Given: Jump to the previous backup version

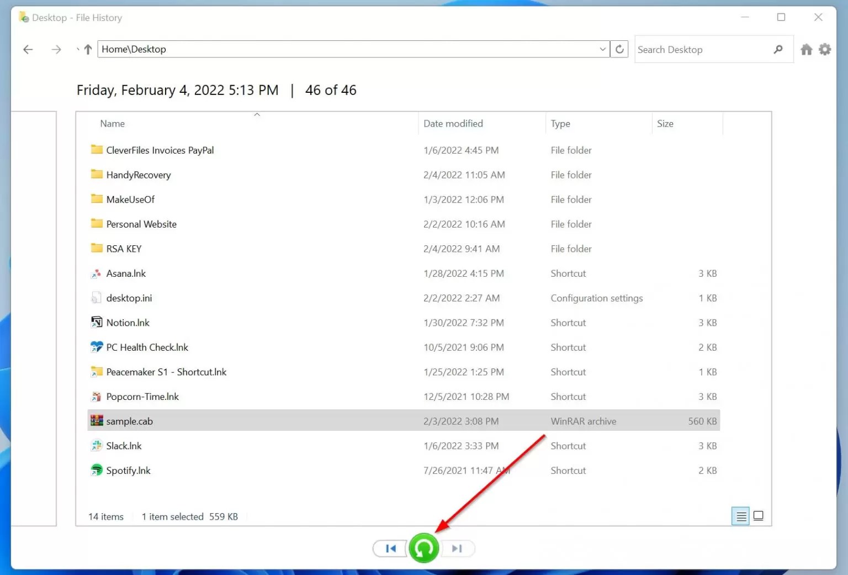Looking at the screenshot, I should point(390,548).
